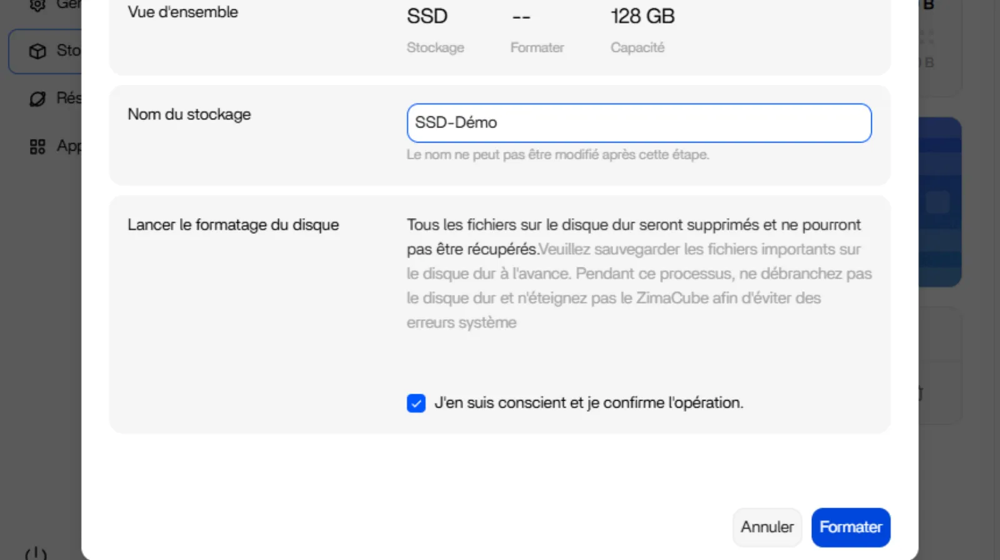Select the partially hidden "Sto" sidebar item
This screenshot has width=1000, height=560.
[x=68, y=51]
